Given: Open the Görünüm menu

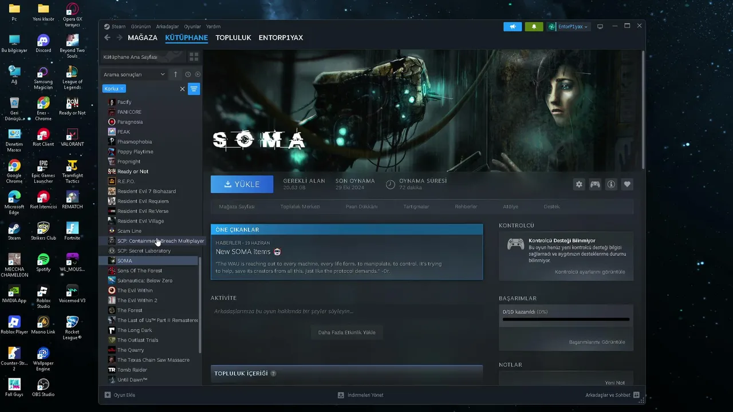Looking at the screenshot, I should (141, 26).
